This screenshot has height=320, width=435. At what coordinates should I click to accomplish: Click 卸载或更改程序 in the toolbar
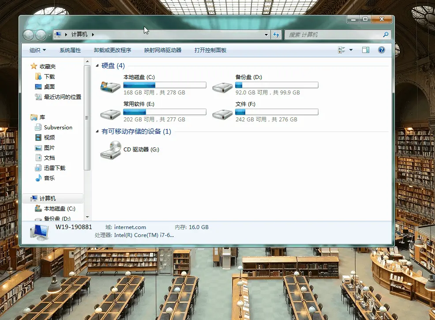click(x=112, y=50)
